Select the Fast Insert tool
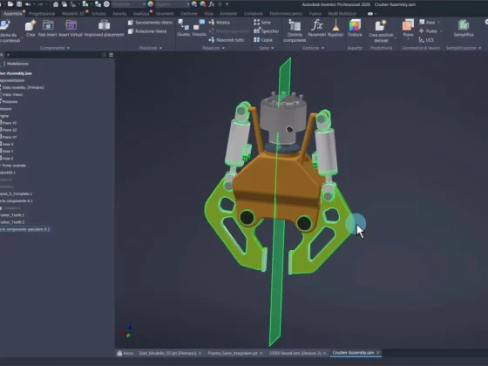This screenshot has width=488, height=366. tap(48, 28)
